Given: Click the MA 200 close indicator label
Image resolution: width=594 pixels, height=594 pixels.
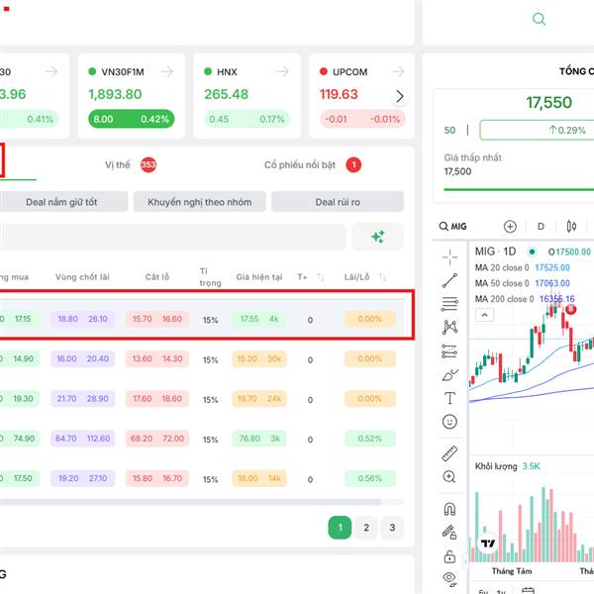Looking at the screenshot, I should point(504,299).
